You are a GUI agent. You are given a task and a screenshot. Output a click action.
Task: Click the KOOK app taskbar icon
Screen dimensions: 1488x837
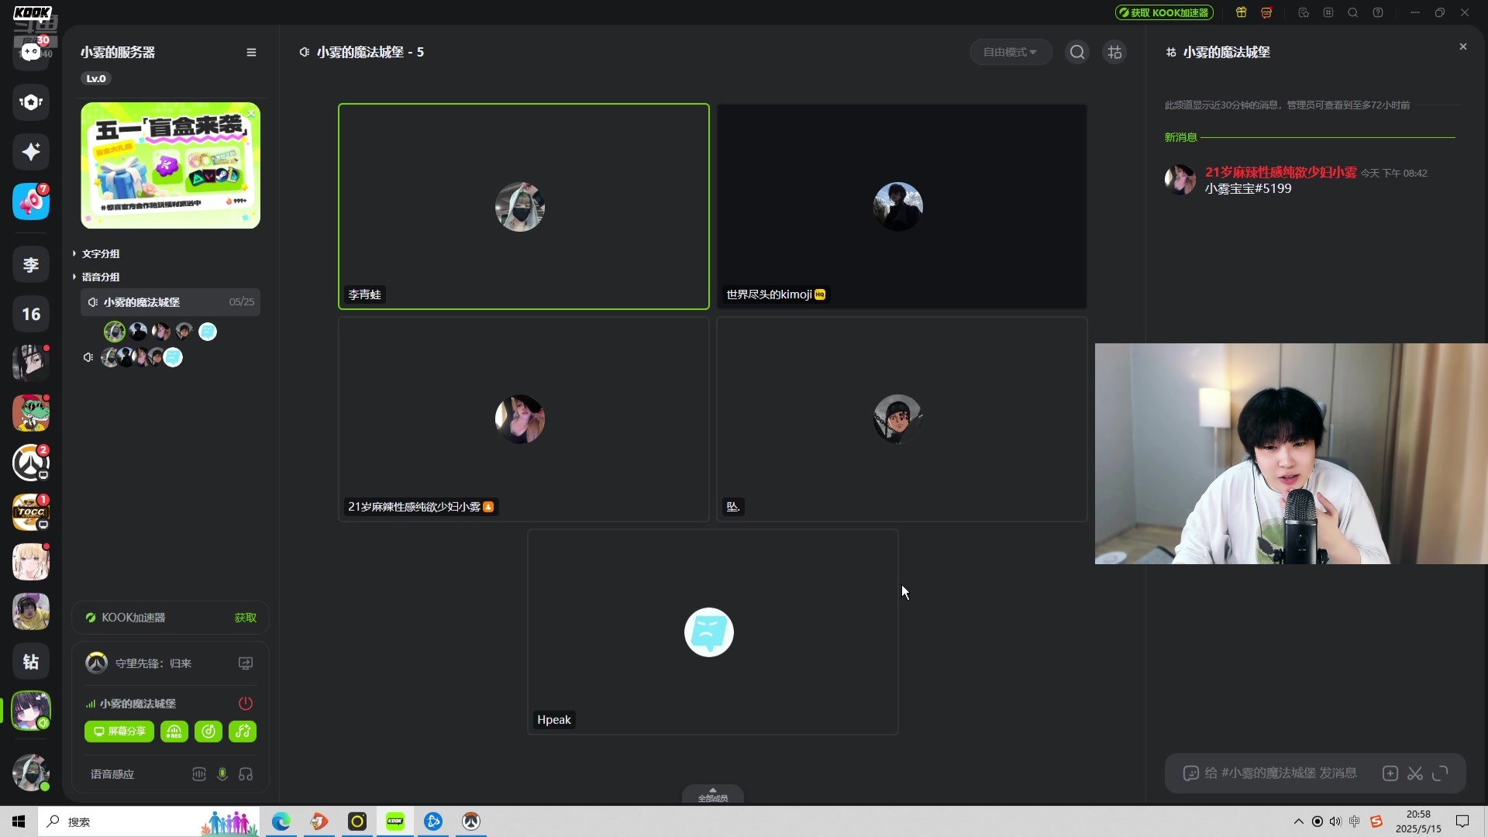[x=395, y=821]
